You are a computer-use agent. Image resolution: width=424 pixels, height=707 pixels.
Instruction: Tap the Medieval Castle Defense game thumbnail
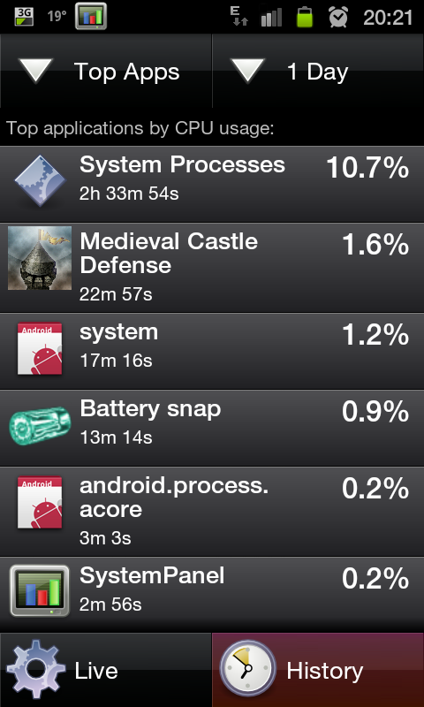40,258
